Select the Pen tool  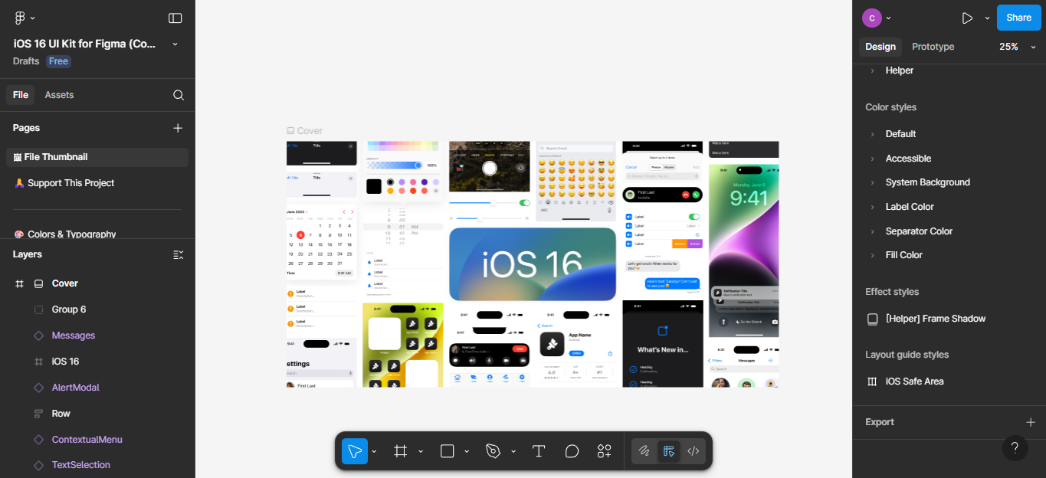coord(493,451)
